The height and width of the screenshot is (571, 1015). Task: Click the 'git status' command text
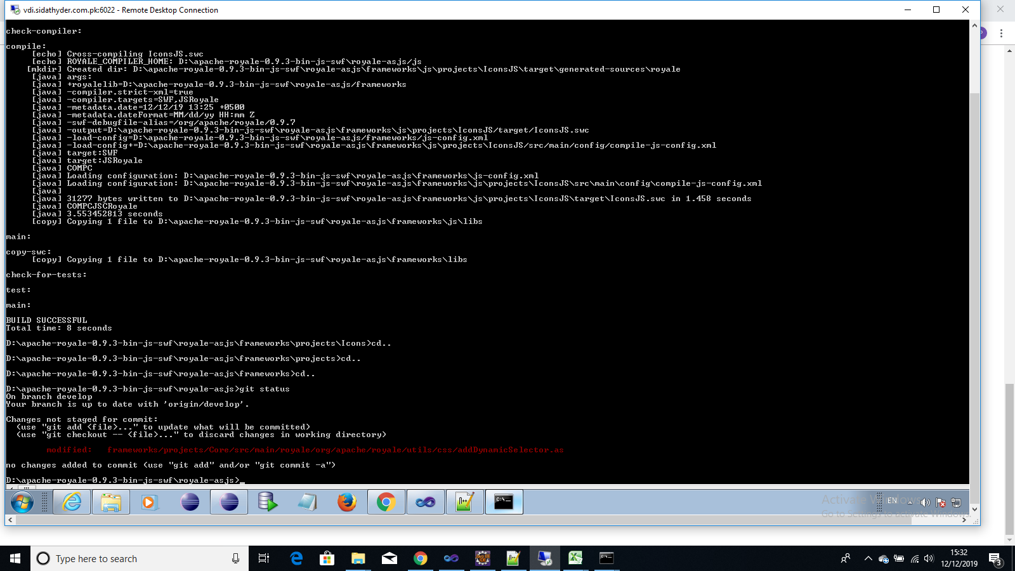point(265,389)
